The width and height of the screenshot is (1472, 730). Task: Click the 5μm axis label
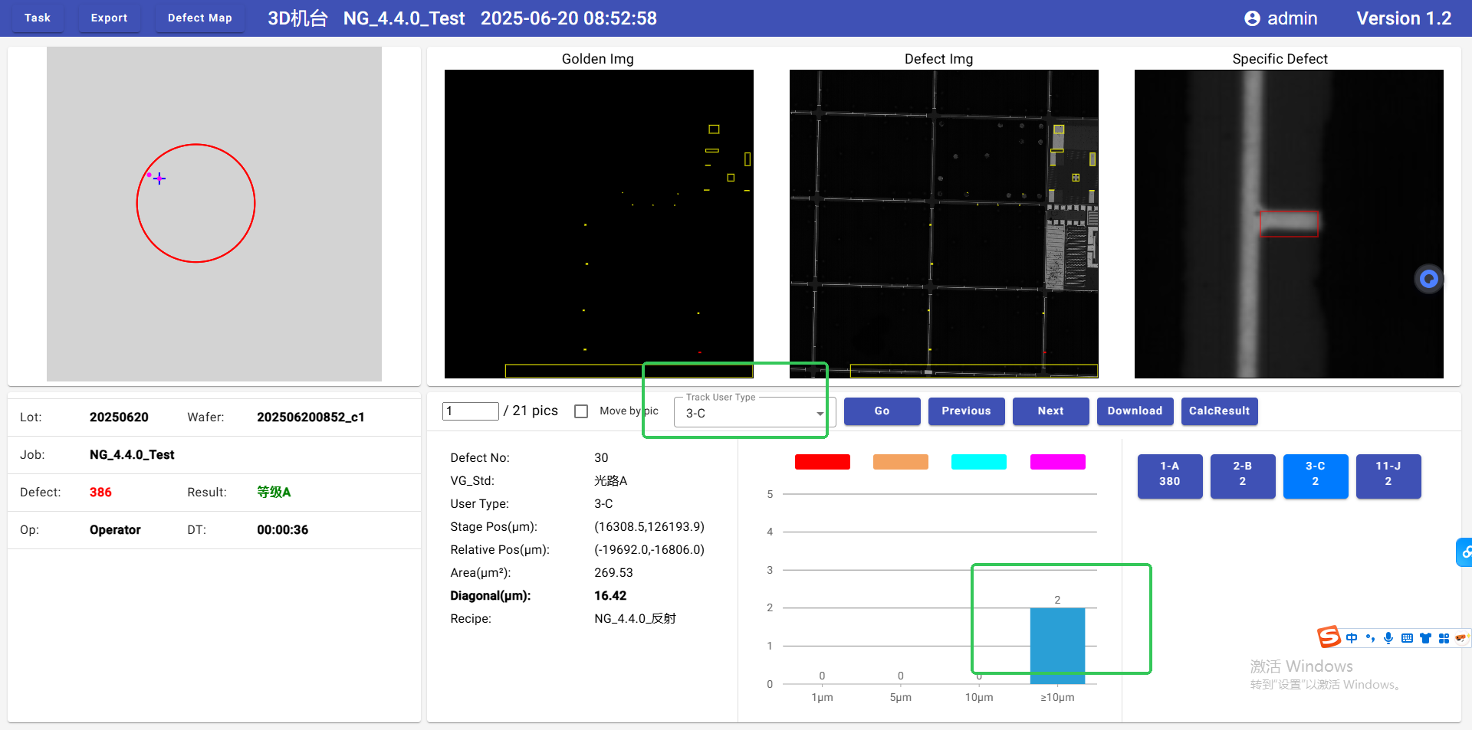coord(901,697)
